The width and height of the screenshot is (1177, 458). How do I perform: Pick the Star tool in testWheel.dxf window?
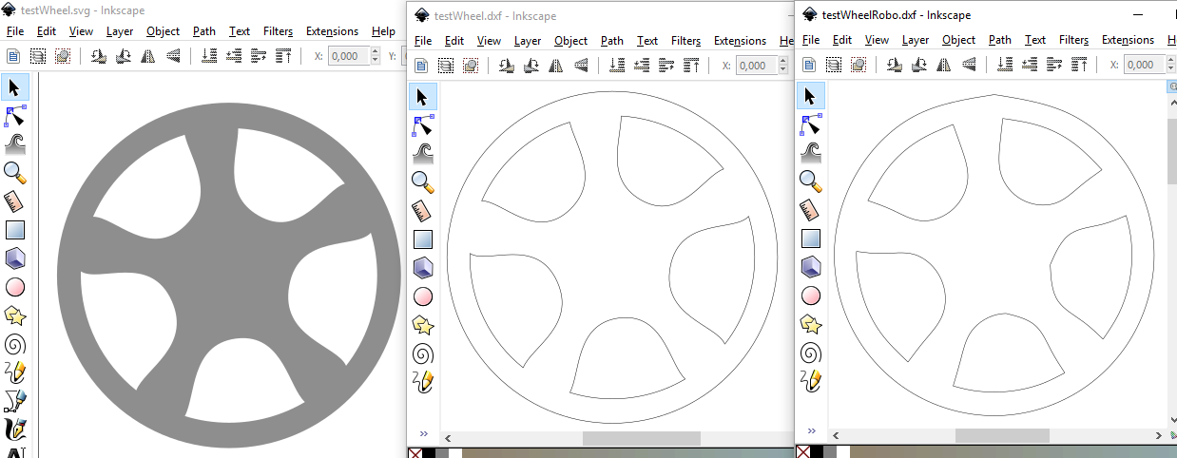pyautogui.click(x=423, y=325)
